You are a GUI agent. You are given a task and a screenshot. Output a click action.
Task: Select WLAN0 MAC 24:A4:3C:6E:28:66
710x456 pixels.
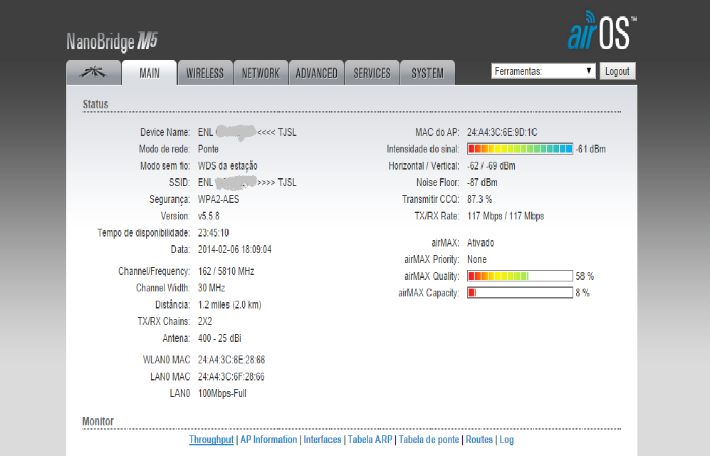coord(231,360)
